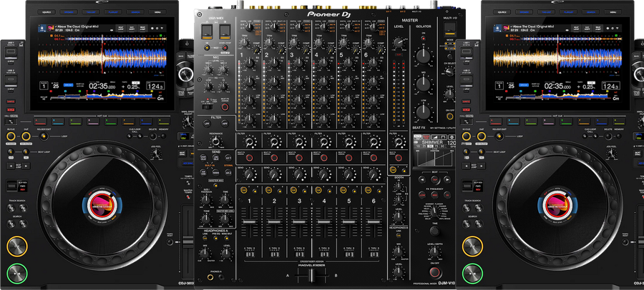Touch the right deck jog wheel center display

point(557,205)
